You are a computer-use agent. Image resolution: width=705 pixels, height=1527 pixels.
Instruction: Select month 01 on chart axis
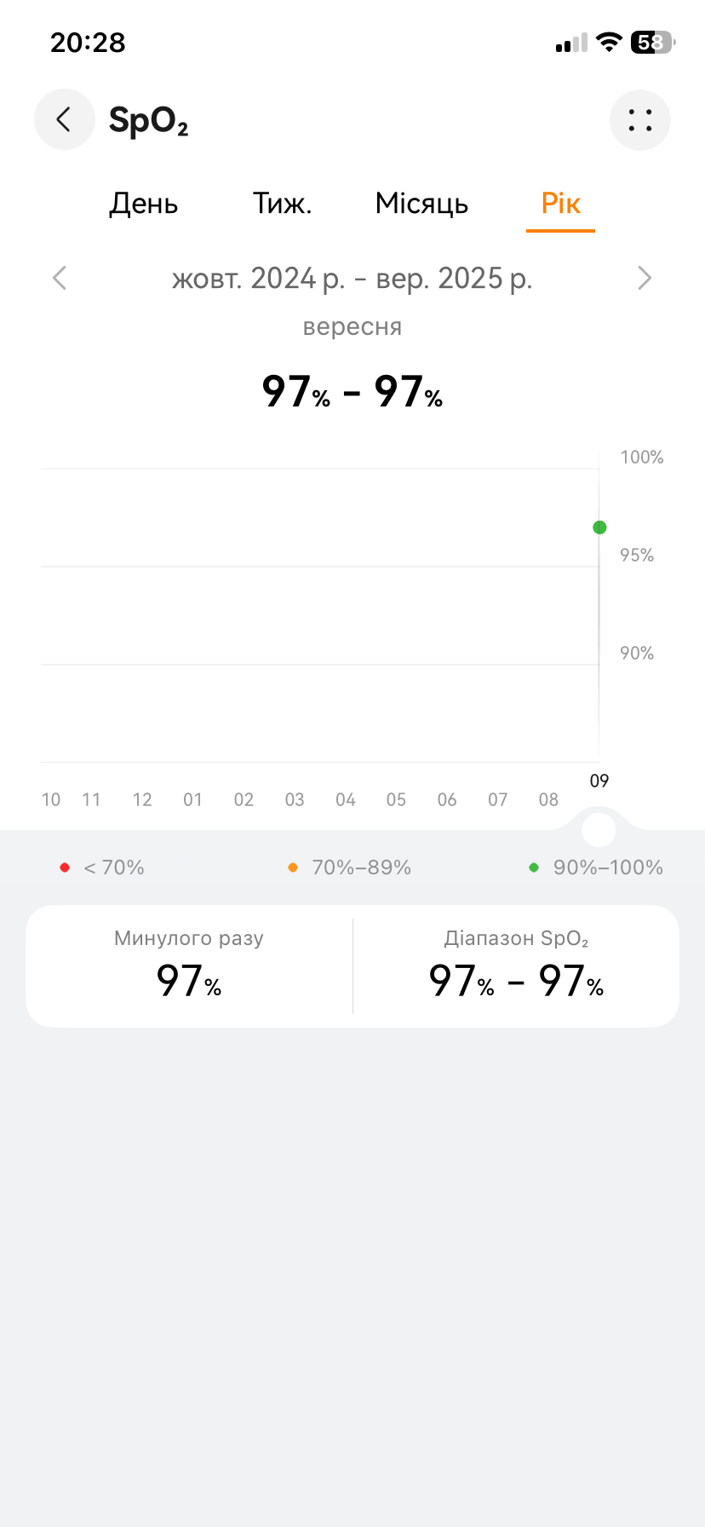193,799
